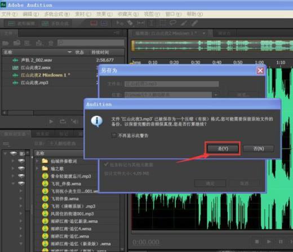Open location dropdown arrow in 另存为 dialog

tap(216, 95)
